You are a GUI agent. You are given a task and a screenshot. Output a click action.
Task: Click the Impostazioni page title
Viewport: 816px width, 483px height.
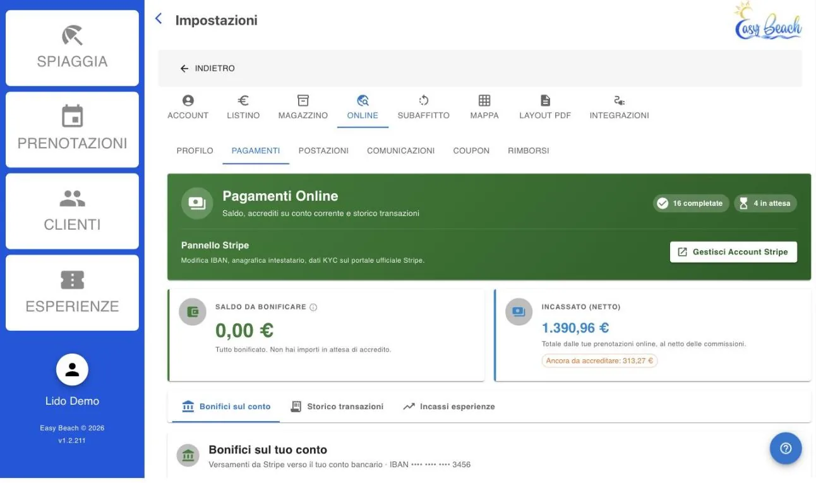point(216,20)
